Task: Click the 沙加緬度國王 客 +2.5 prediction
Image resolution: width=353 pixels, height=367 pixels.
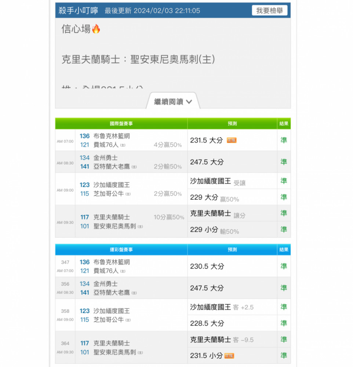Action: [x=222, y=307]
